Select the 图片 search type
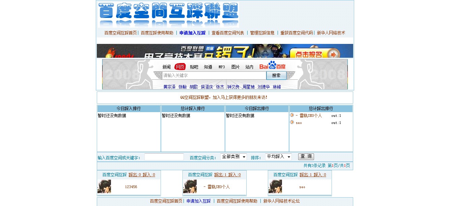451x206 pixels. 235,67
